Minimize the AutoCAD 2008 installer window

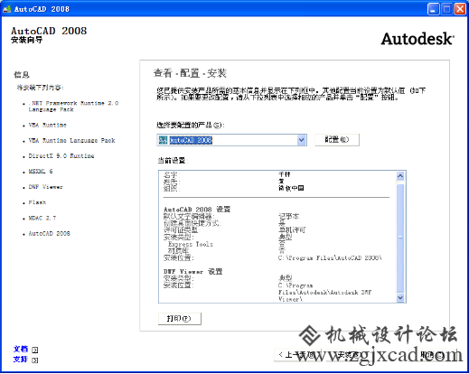coord(433,9)
